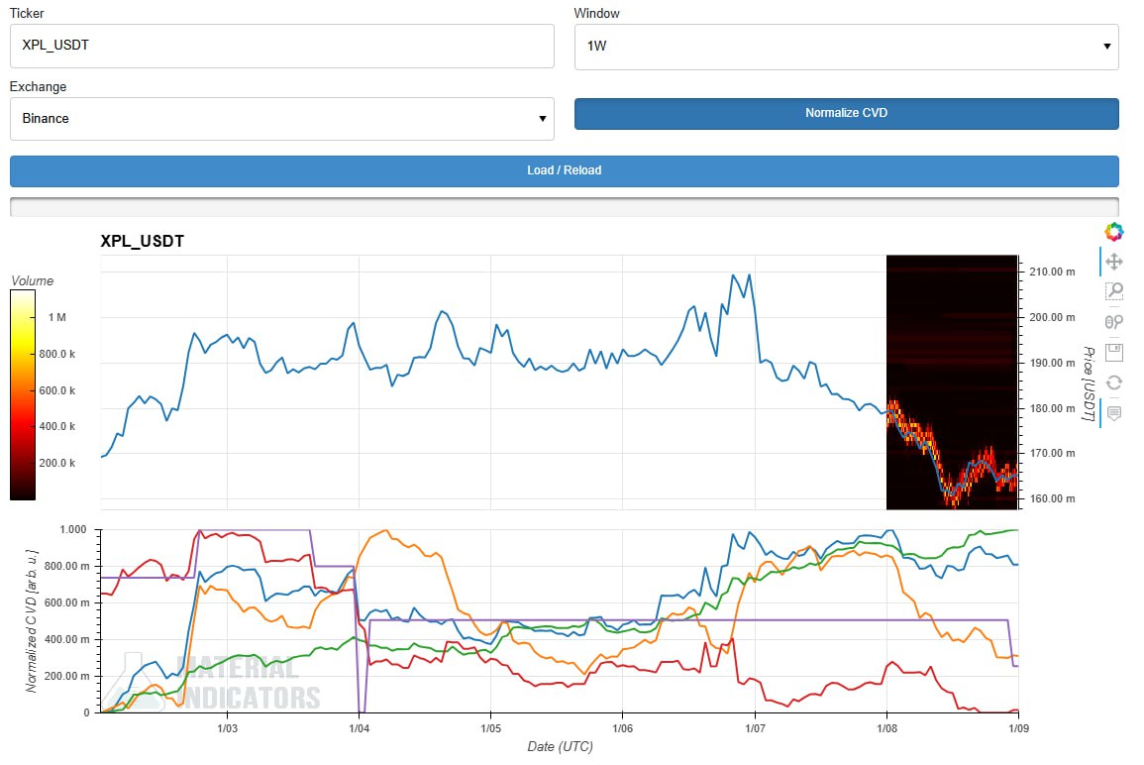Click the Material Indicators watermark logo

tap(223, 682)
